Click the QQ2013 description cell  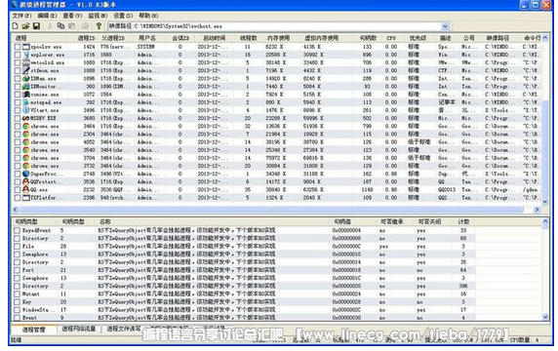[x=447, y=190]
